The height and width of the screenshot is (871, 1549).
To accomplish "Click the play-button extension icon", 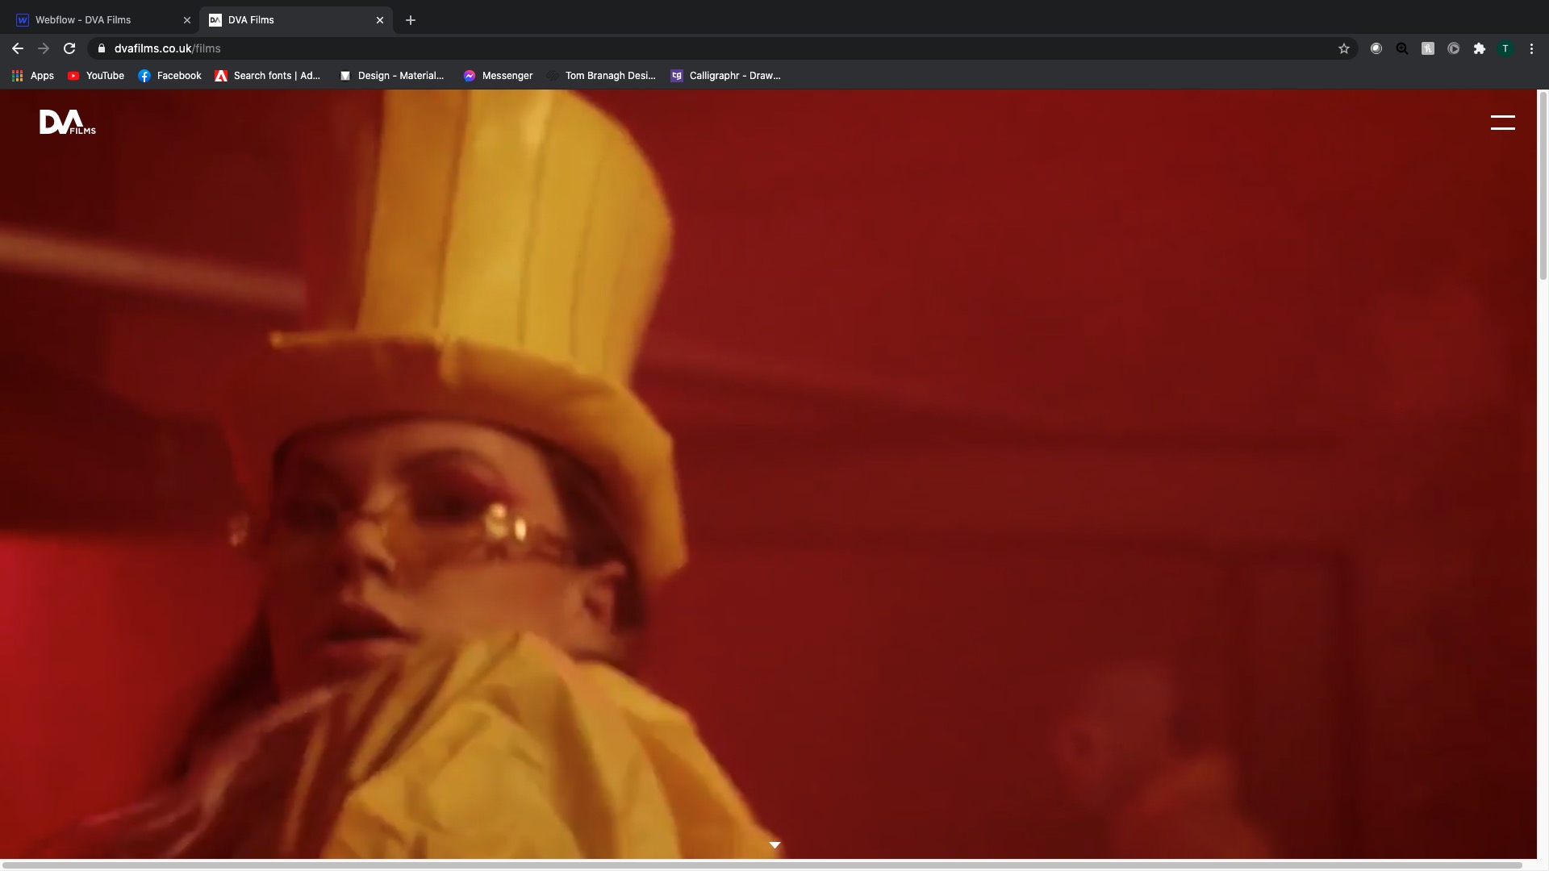I will pyautogui.click(x=1454, y=48).
